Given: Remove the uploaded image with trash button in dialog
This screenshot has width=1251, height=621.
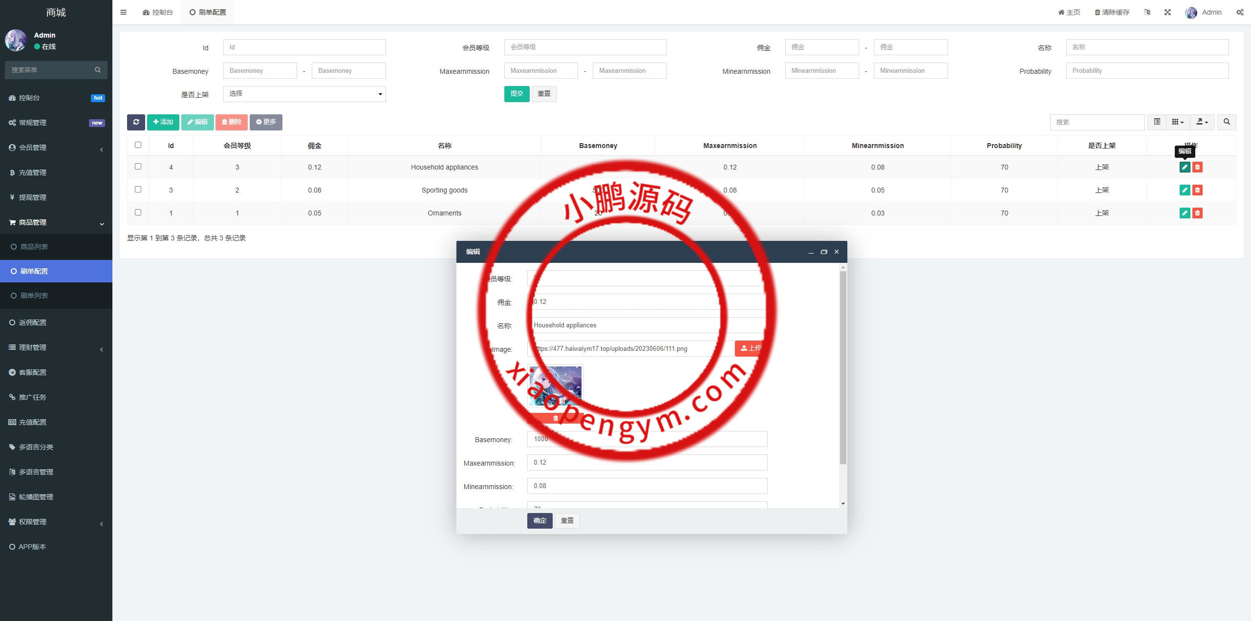Looking at the screenshot, I should (555, 418).
